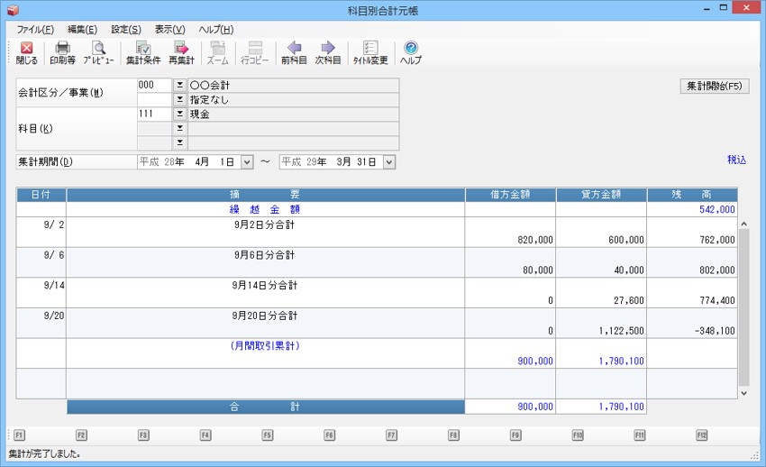Go to next account (次科目)

[328, 52]
